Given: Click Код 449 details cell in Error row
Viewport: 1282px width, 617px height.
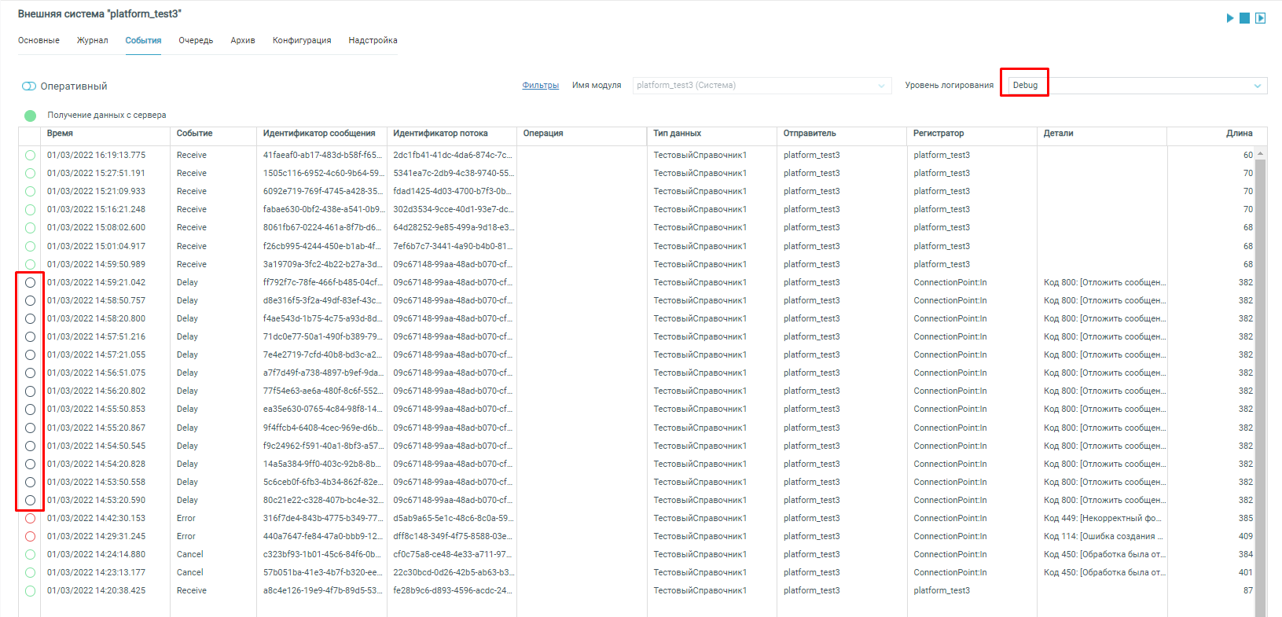Looking at the screenshot, I should [x=1102, y=519].
